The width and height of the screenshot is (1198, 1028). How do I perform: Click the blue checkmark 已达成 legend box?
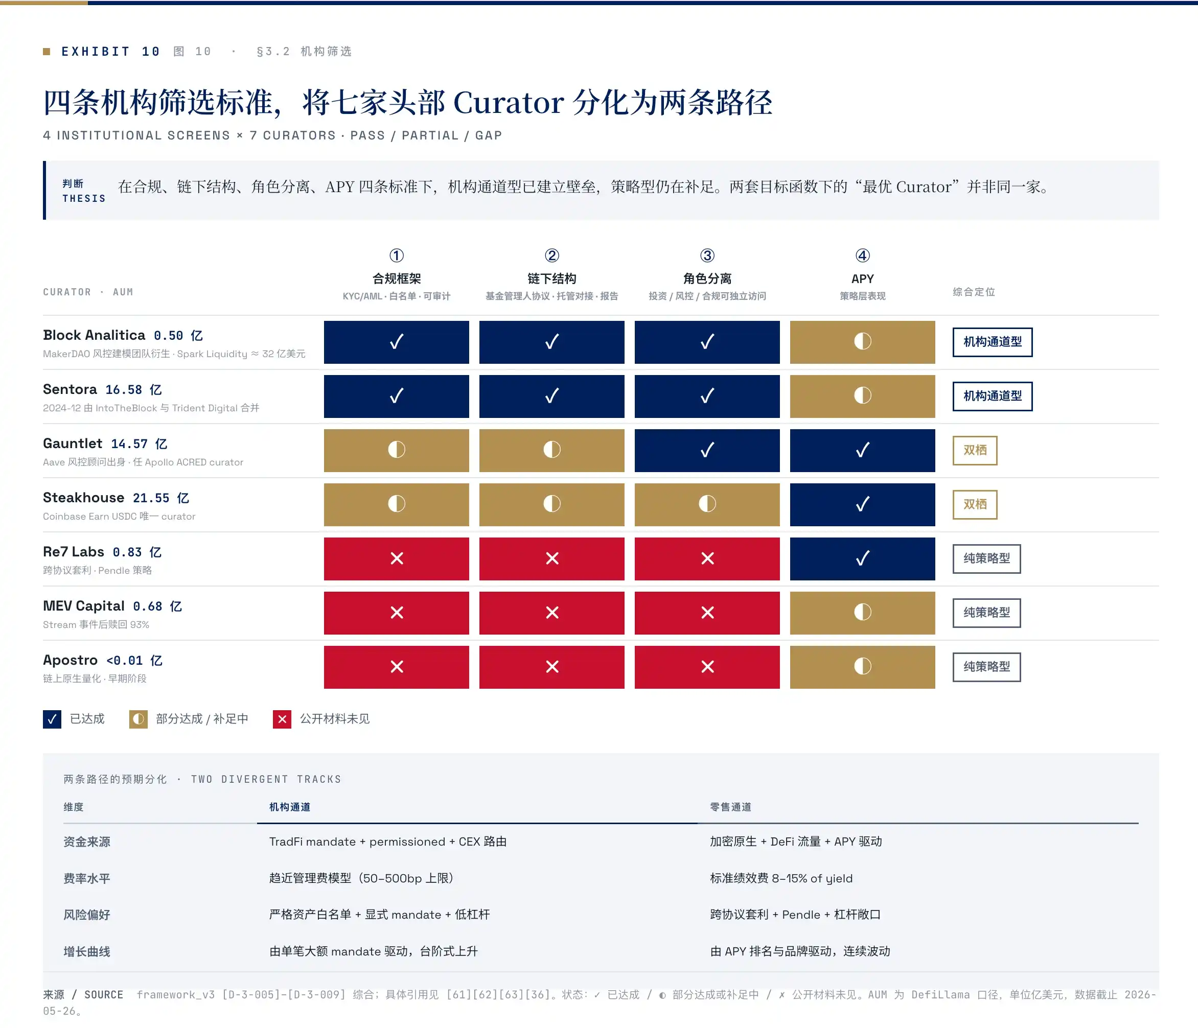[52, 719]
